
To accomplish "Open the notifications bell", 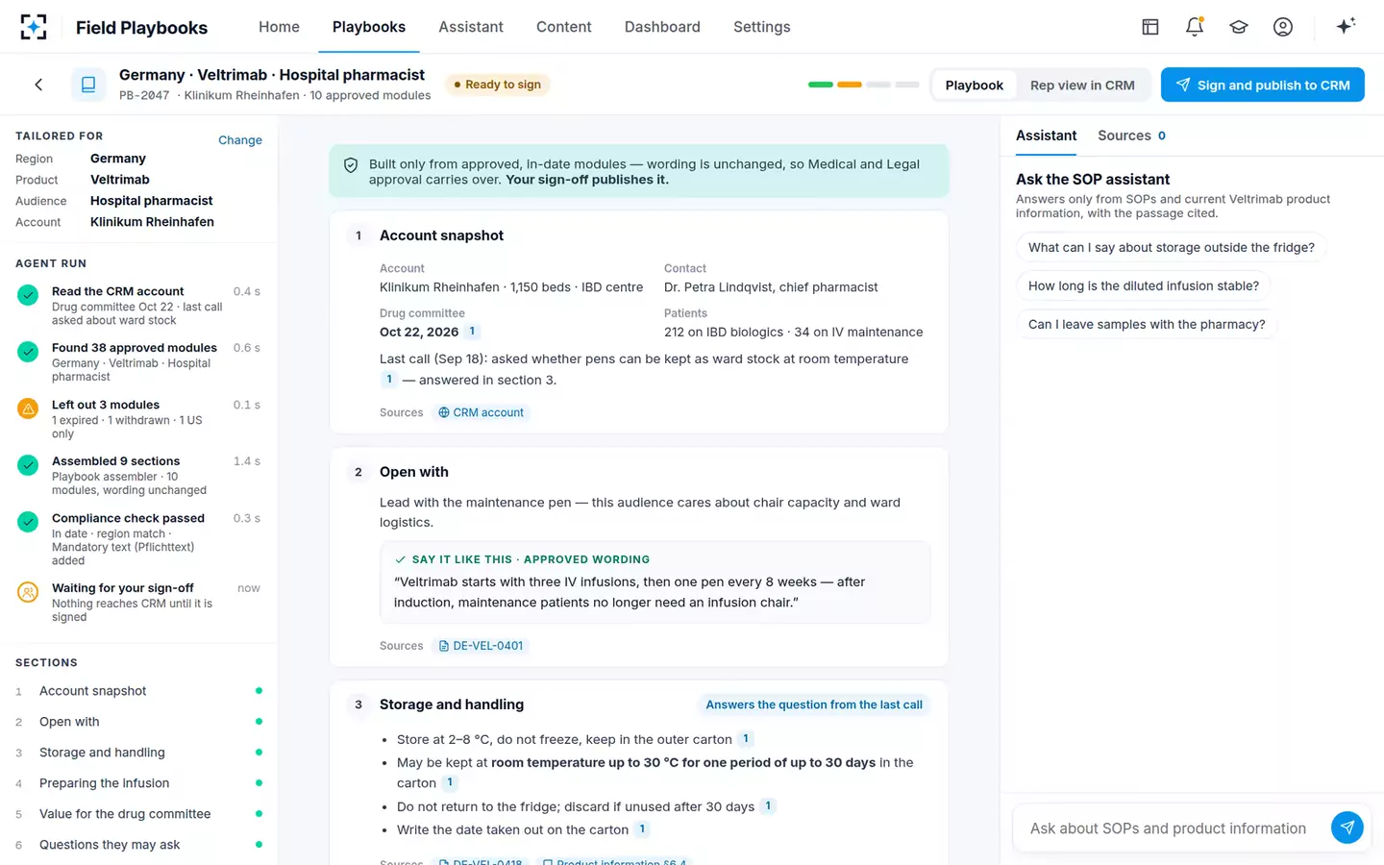I will 1195,27.
